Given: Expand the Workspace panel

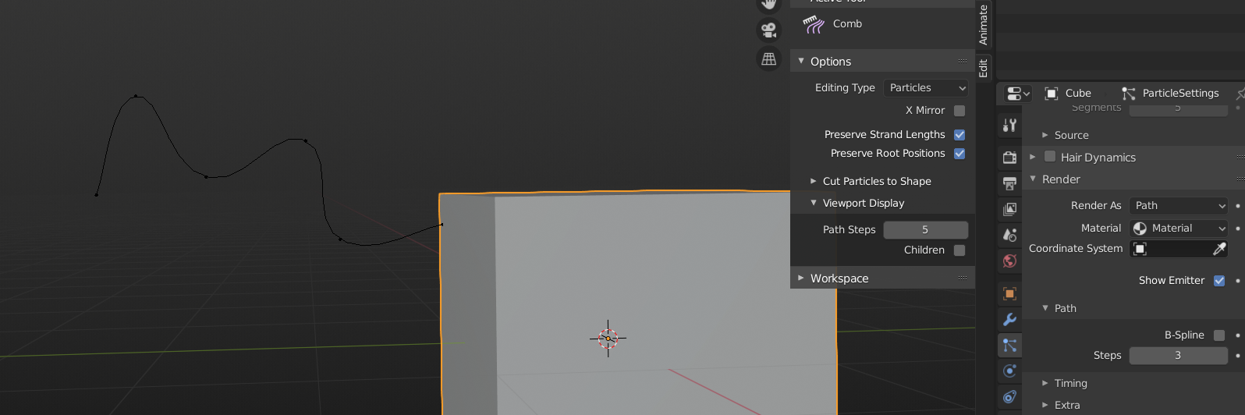Looking at the screenshot, I should pos(801,278).
